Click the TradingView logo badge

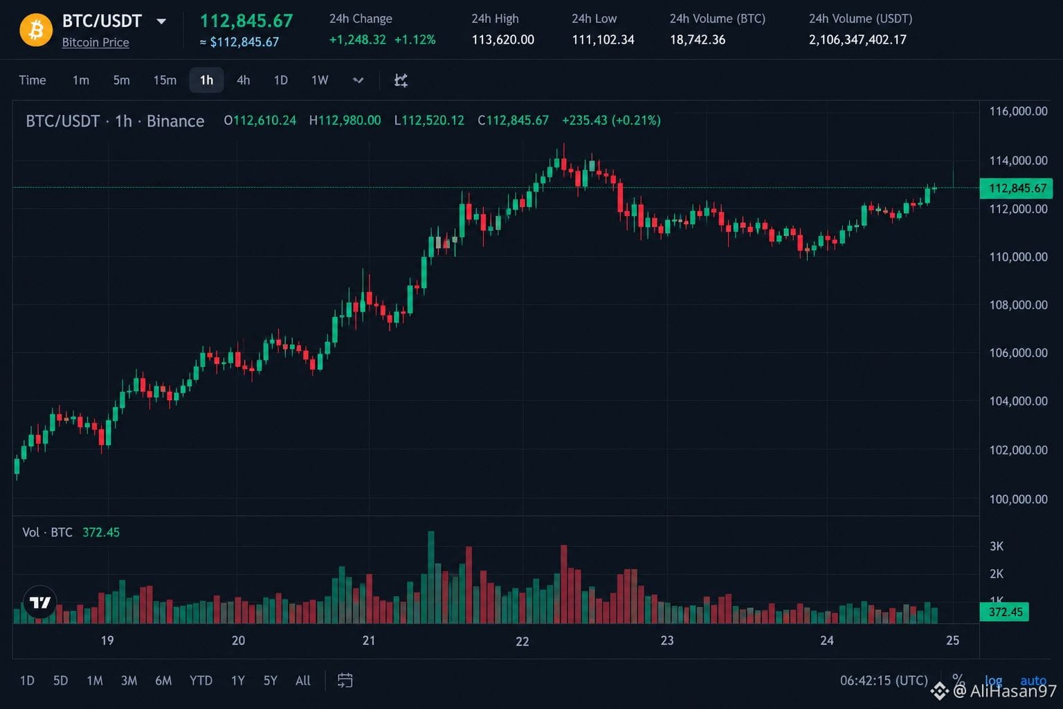40,602
